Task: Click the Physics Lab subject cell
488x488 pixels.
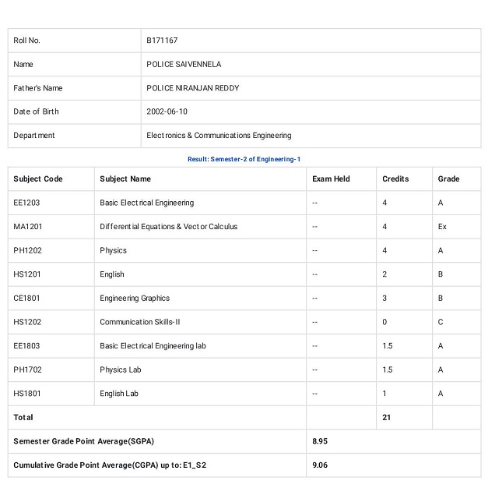Action: tap(200, 370)
